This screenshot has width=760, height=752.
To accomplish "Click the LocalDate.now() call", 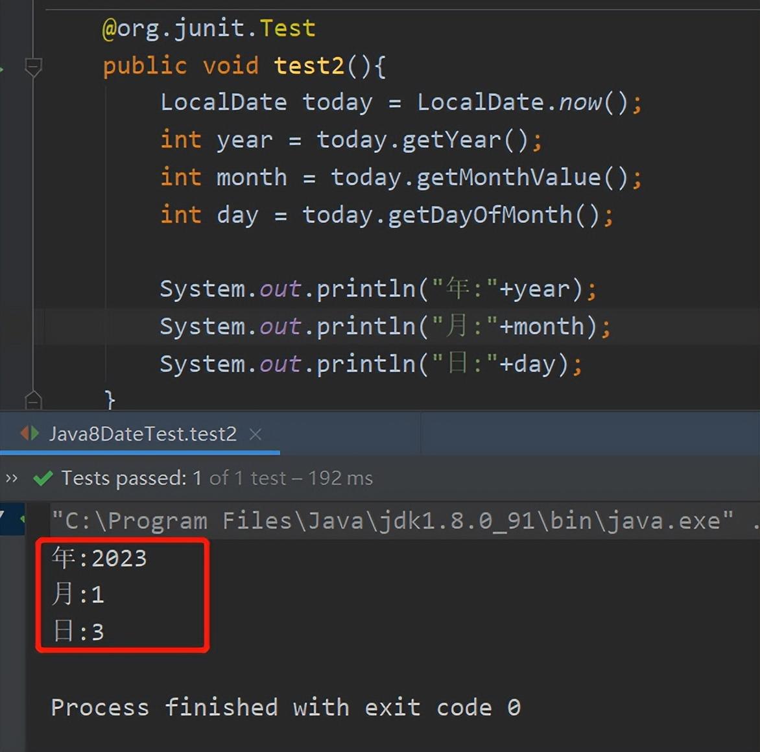I will click(x=523, y=102).
